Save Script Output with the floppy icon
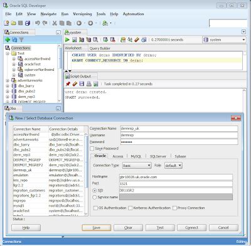The width and height of the screenshot is (251, 246). tap(82, 84)
